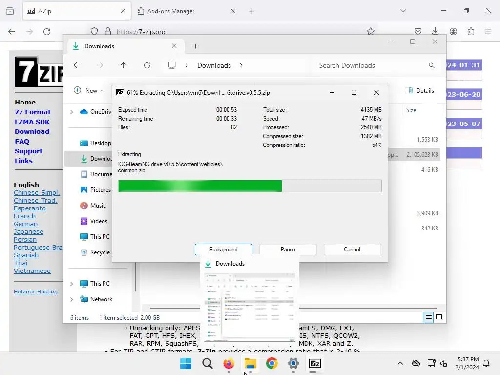500x375 pixels.
Task: Reload the 7-zip.org page
Action: pyautogui.click(x=47, y=31)
